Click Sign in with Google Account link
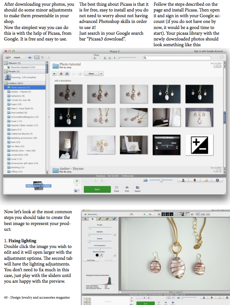The width and height of the screenshot is (230, 305). pyautogui.click(x=208, y=51)
